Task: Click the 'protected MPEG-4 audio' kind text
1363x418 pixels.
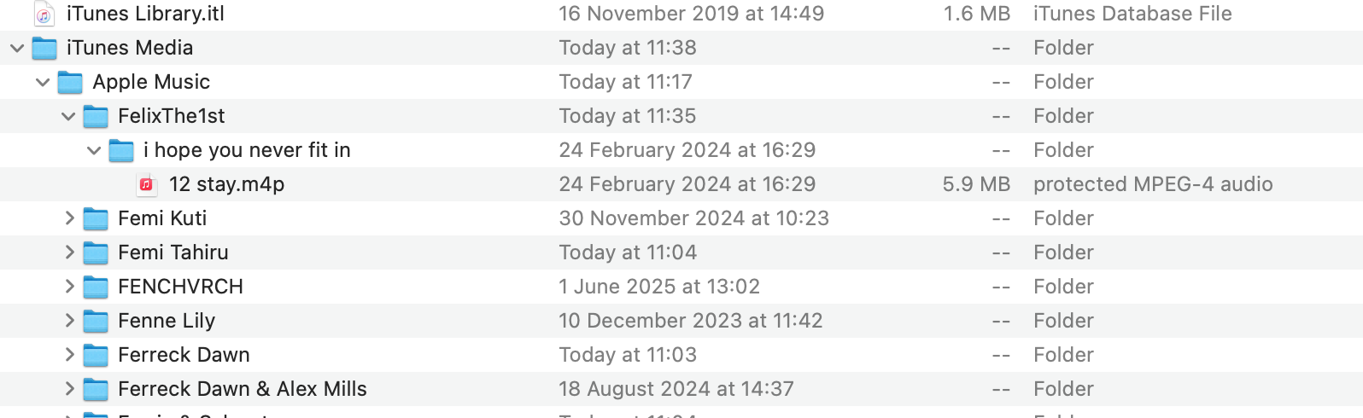Action: point(1152,184)
